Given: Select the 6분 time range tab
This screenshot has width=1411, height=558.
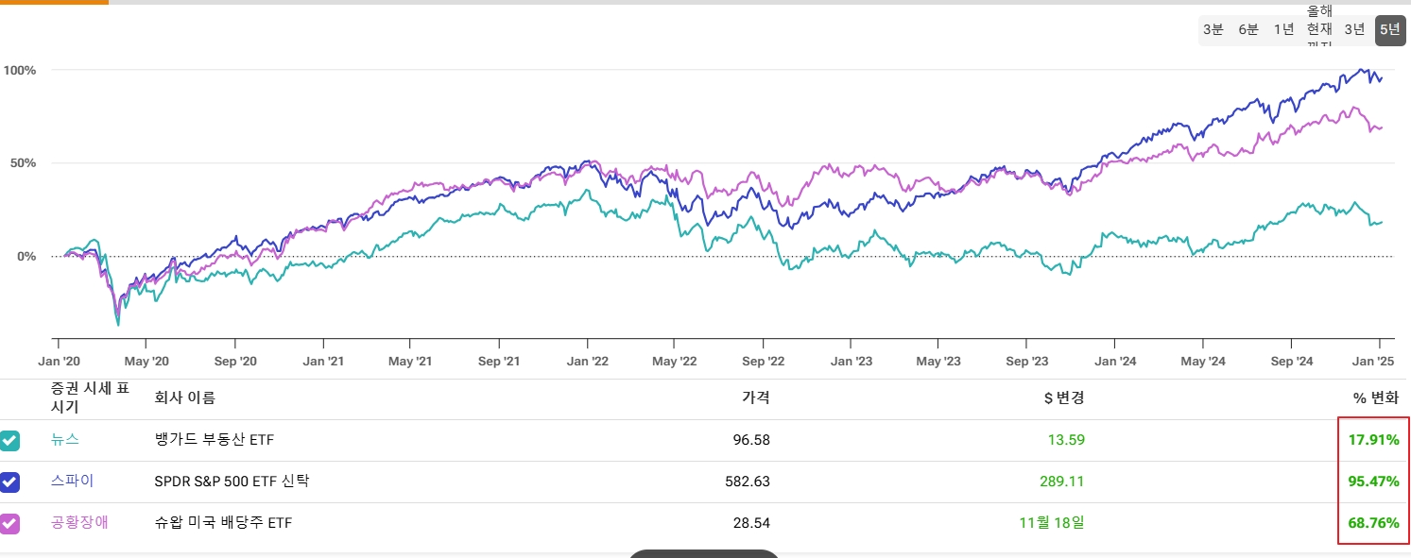Looking at the screenshot, I should tap(1248, 29).
